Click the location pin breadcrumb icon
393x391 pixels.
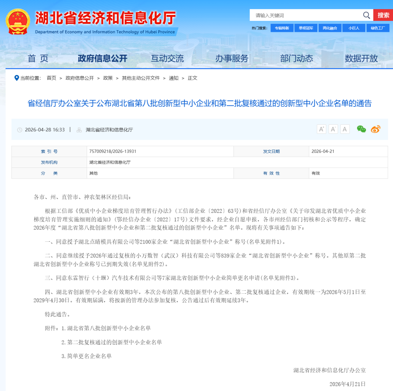pyautogui.click(x=16, y=78)
